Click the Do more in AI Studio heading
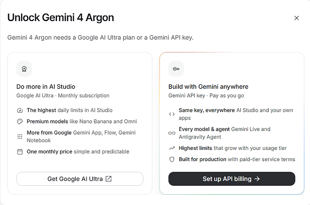 46,87
